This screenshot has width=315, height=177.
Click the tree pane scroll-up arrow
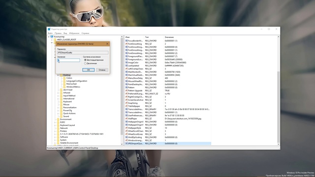(x=122, y=37)
